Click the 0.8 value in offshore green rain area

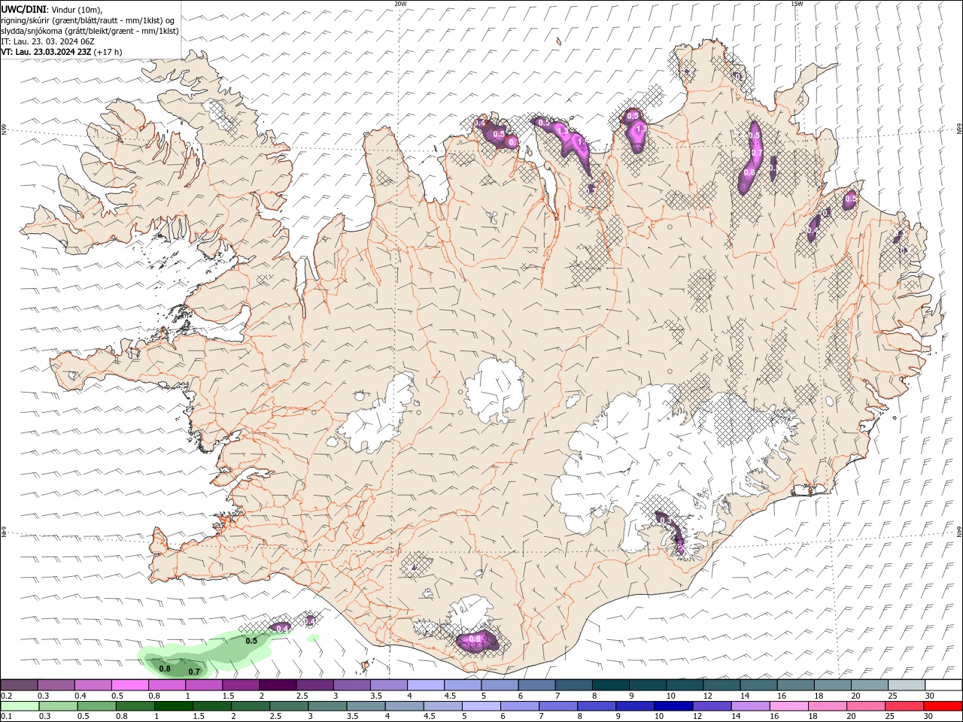coord(165,669)
